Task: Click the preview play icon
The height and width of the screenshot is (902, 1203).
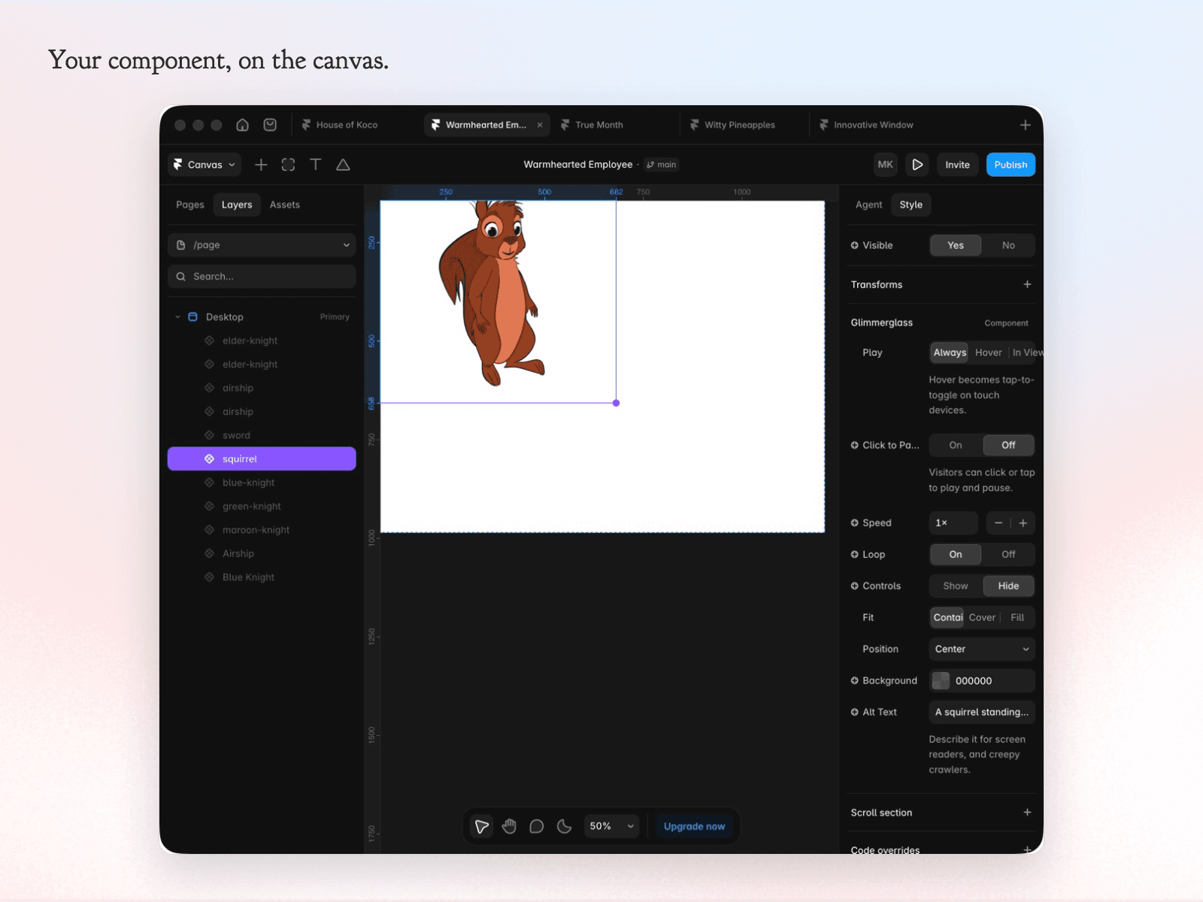Action: (x=917, y=165)
